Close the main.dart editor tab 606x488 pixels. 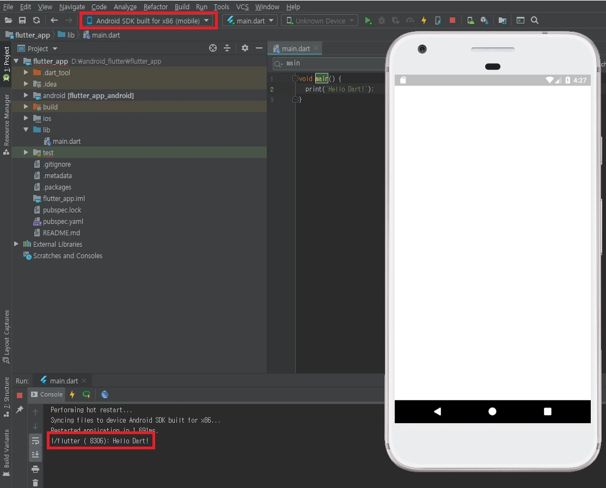point(316,48)
